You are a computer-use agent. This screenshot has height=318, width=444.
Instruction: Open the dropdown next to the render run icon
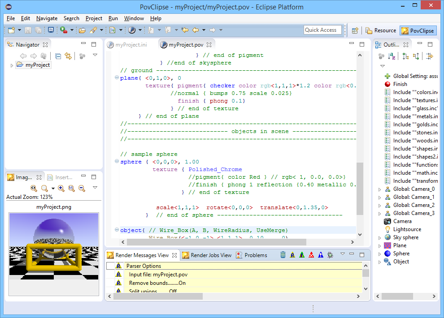pyautogui.click(x=72, y=30)
